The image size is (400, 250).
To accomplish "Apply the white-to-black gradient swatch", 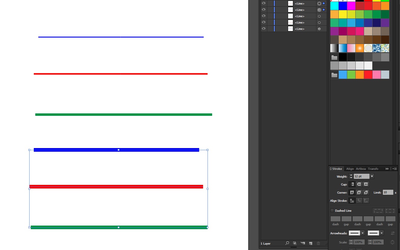I will [x=334, y=48].
